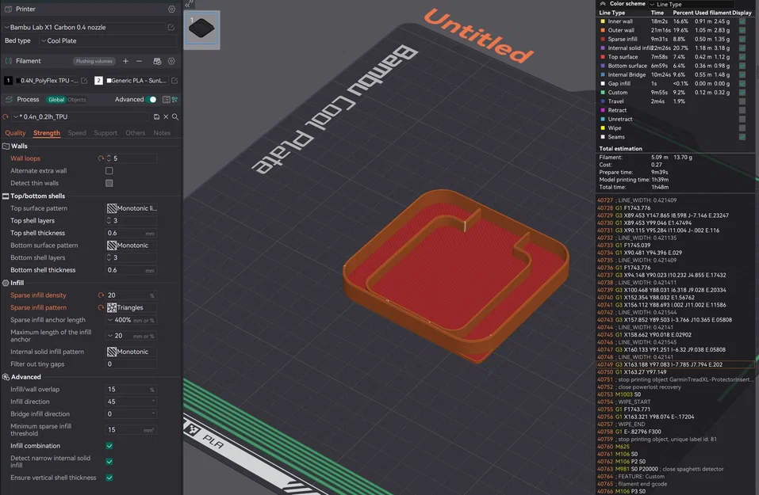This screenshot has height=495, width=759.
Task: Click Wall loops value stepper
Action: (109, 158)
